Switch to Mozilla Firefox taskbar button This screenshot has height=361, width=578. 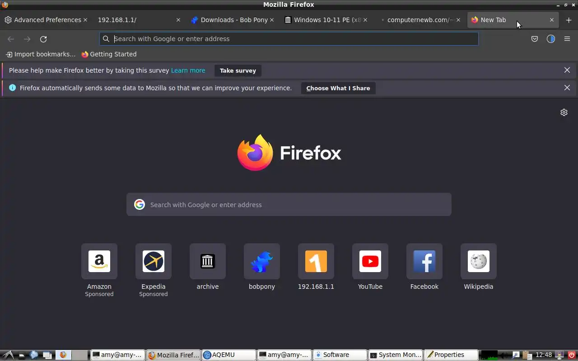point(173,355)
